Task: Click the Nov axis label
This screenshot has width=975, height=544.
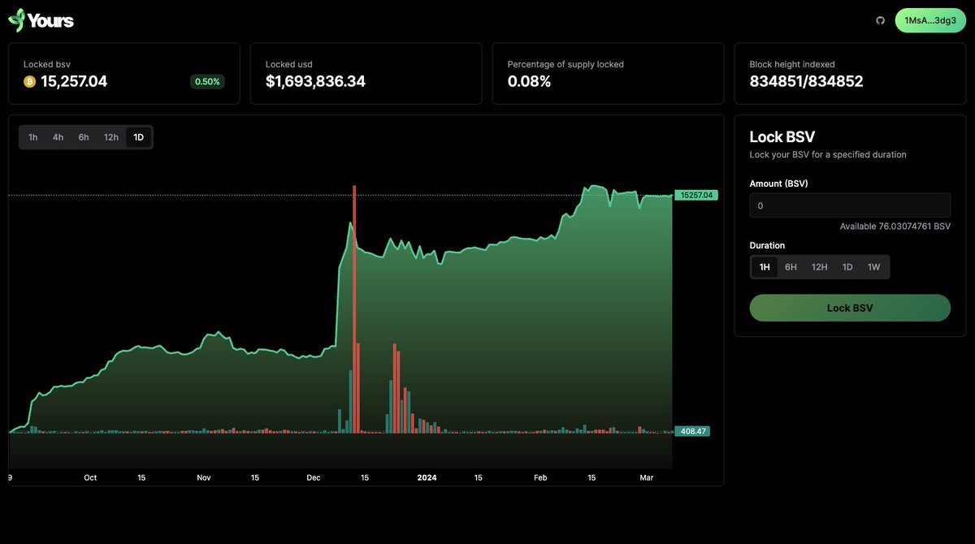Action: click(x=204, y=477)
